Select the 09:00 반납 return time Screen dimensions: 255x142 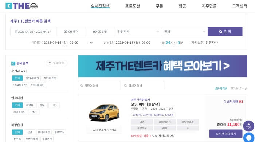tap(100, 32)
